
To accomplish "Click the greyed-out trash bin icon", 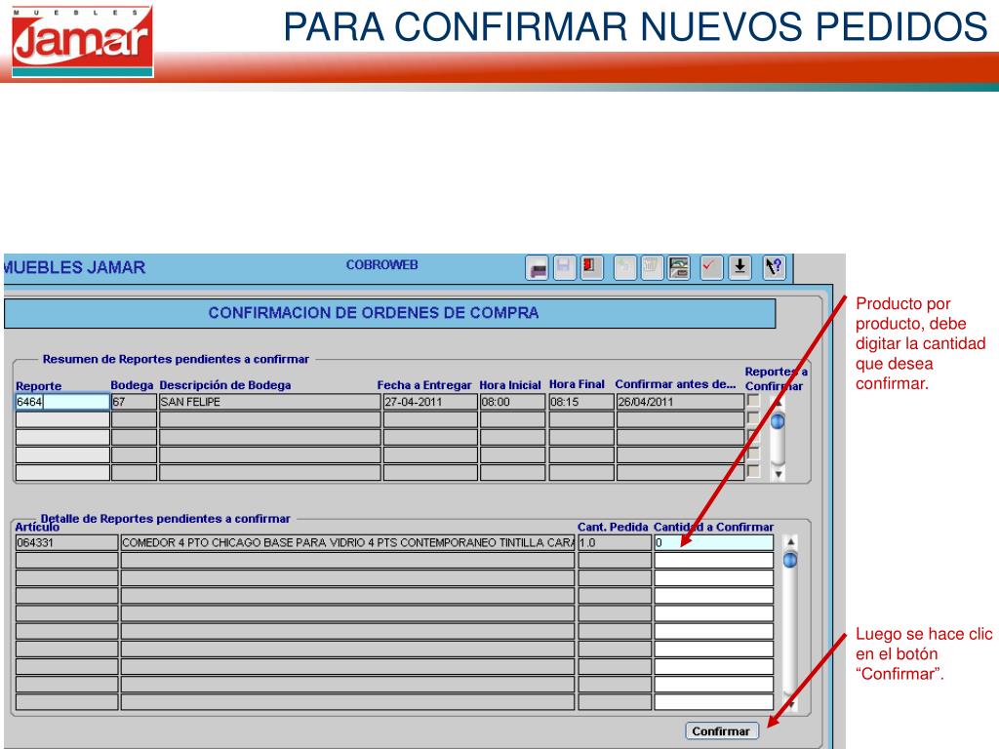I will point(651,267).
